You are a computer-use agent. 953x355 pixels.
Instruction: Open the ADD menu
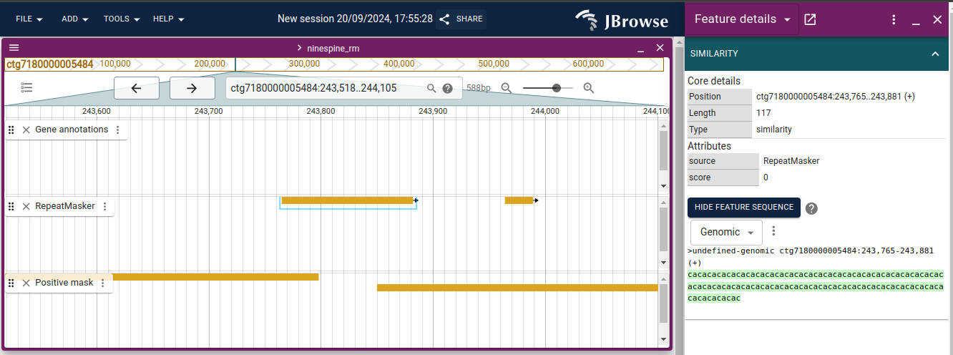point(74,19)
